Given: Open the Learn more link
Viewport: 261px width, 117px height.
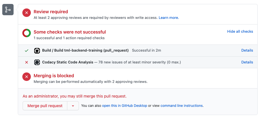Looking at the screenshot, I should [x=168, y=17].
